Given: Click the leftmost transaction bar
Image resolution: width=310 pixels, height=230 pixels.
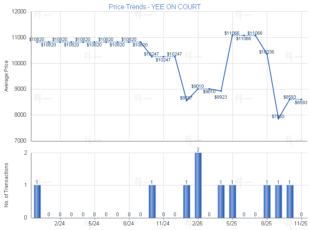Looking at the screenshot, I should (x=37, y=201).
